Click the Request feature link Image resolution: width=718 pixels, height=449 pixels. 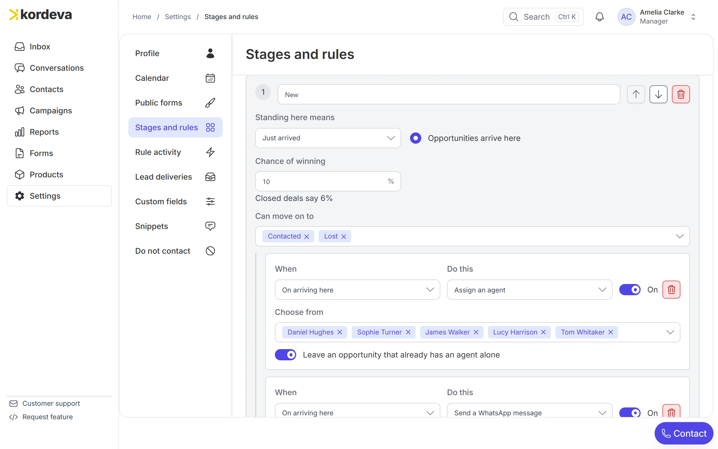pos(41,417)
